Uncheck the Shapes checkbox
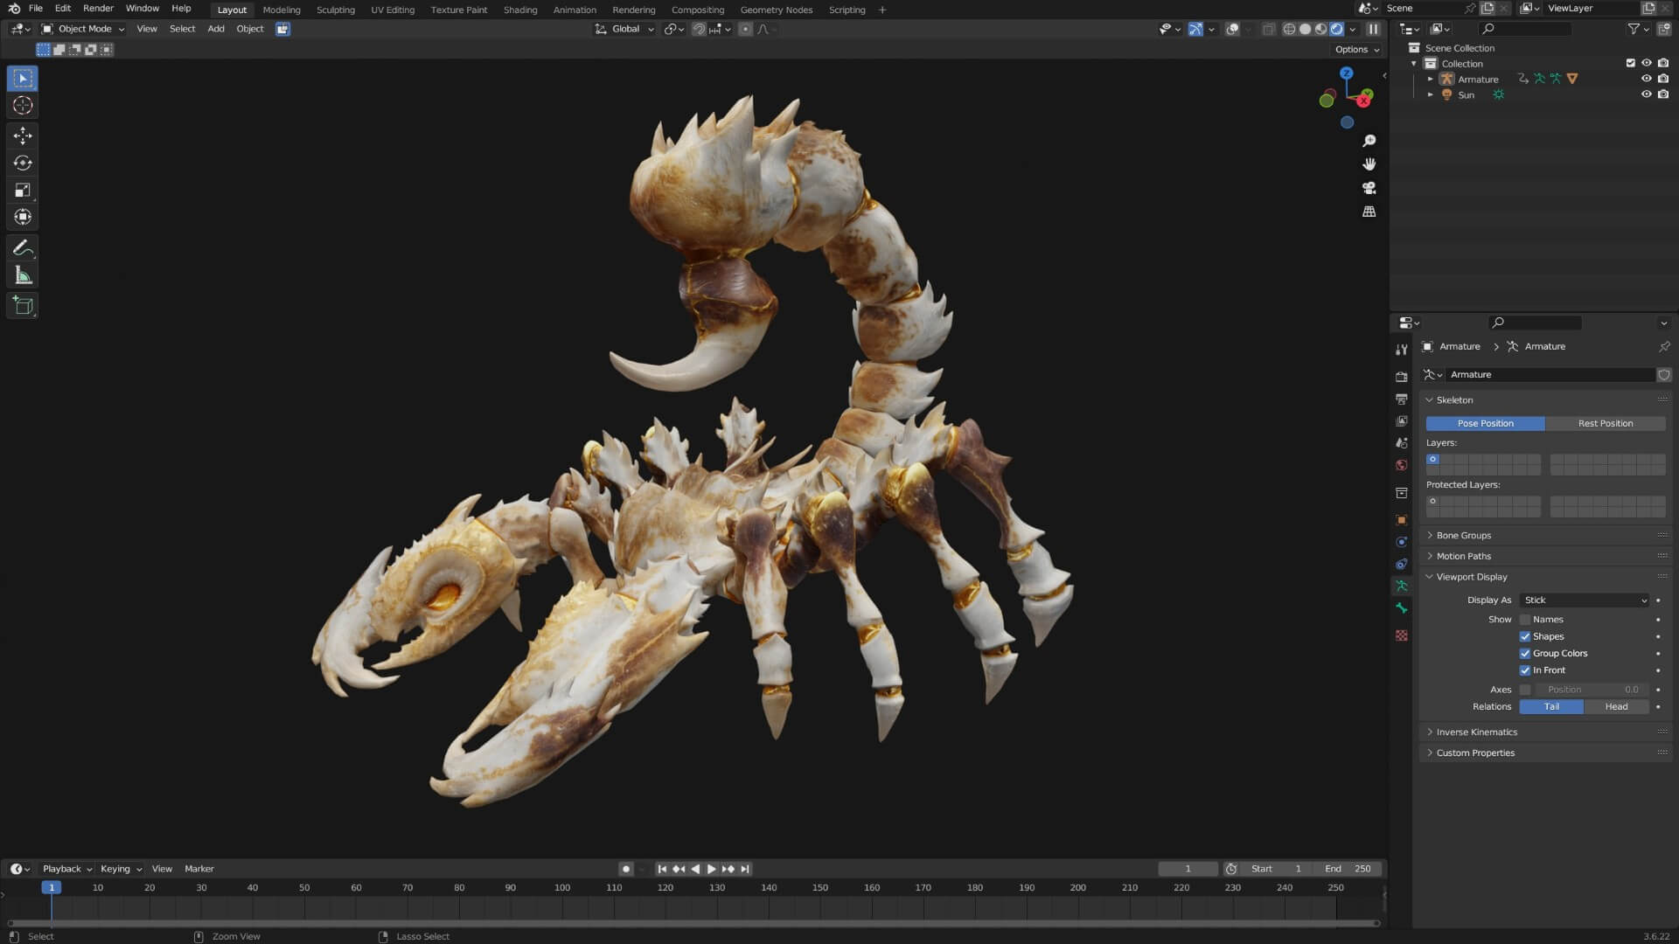1679x944 pixels. 1525,636
